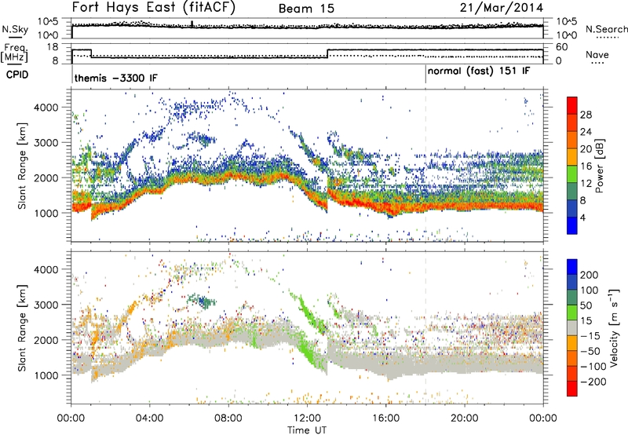Image resolution: width=628 pixels, height=435 pixels.
Task: Click the dashed 18:00 marker line in velocity panel
Action: pyautogui.click(x=425, y=327)
